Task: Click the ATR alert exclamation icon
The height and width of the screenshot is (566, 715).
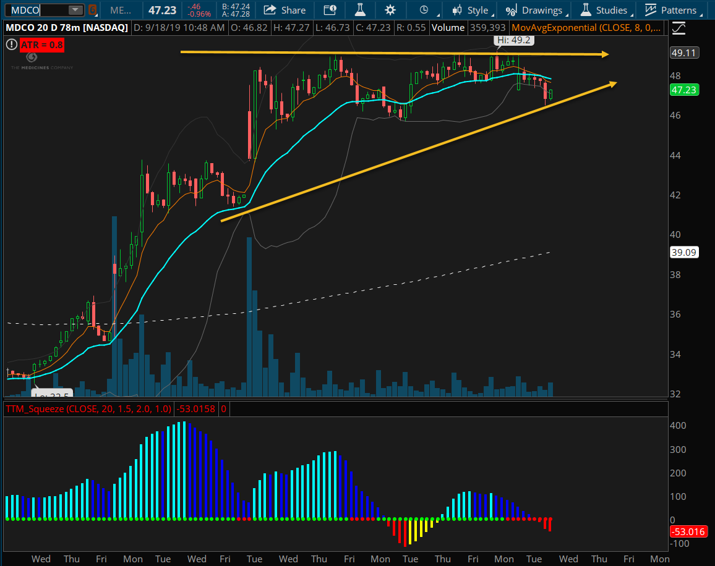Action: click(x=12, y=44)
